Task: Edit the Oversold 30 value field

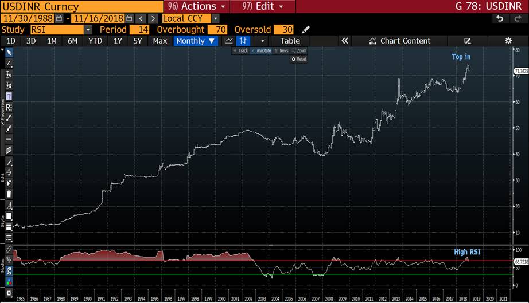Action: coord(283,30)
